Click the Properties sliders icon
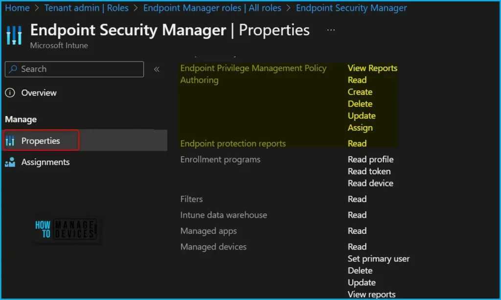This screenshot has height=300, width=501. coord(10,140)
